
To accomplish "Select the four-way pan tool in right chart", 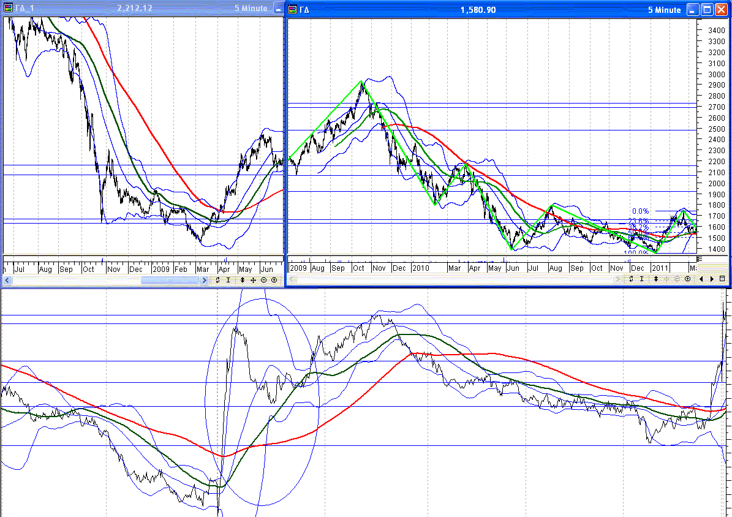I will (666, 279).
